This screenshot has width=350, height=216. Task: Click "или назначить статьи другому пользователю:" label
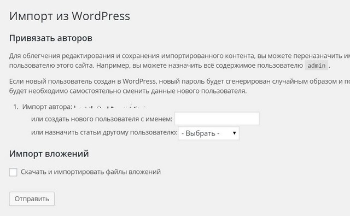(x=104, y=132)
